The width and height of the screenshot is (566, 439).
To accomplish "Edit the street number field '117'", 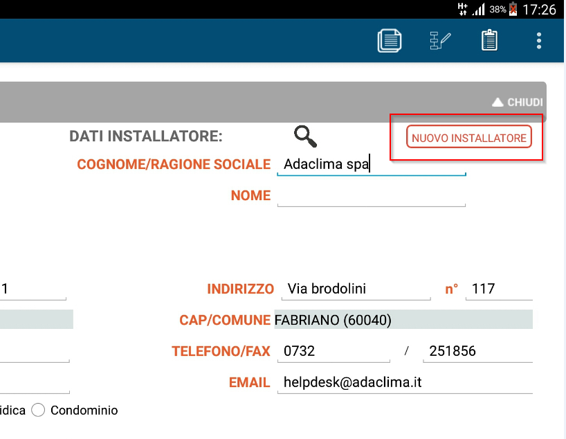I will tap(499, 289).
